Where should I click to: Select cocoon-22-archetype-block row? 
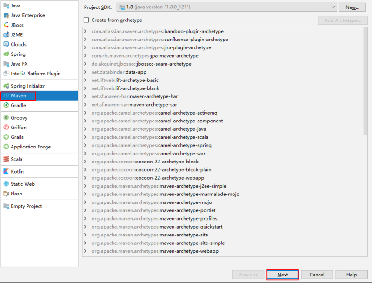[223, 162]
